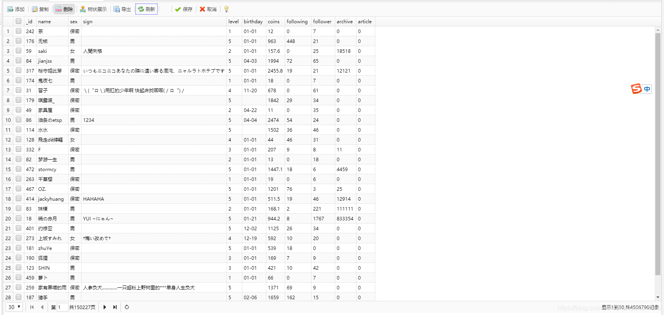Select the archive value 833354
The height and width of the screenshot is (315, 664).
tap(345, 218)
